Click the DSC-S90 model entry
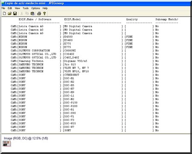This screenshot has width=192, height=154. pos(70,113)
